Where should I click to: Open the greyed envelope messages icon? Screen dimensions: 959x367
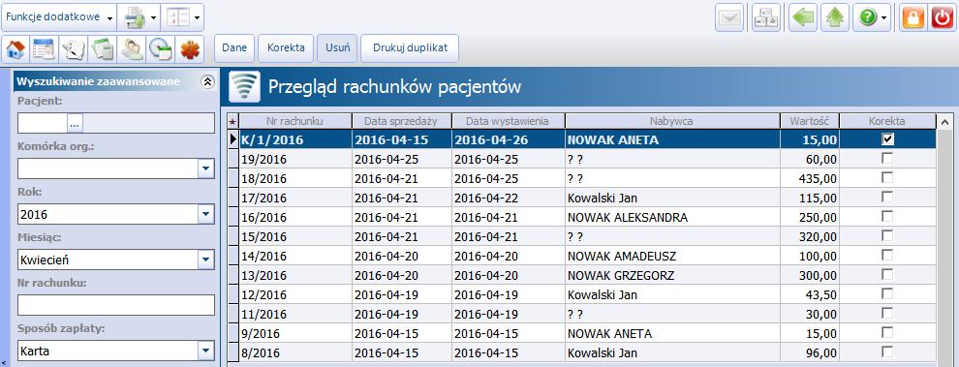(729, 18)
